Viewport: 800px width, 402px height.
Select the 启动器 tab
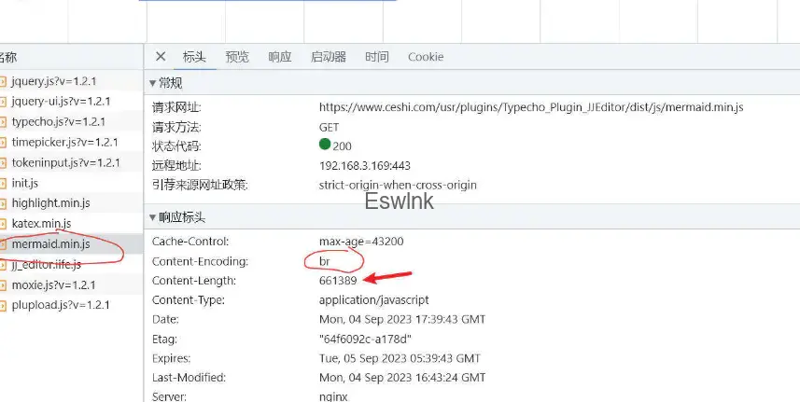tap(328, 57)
